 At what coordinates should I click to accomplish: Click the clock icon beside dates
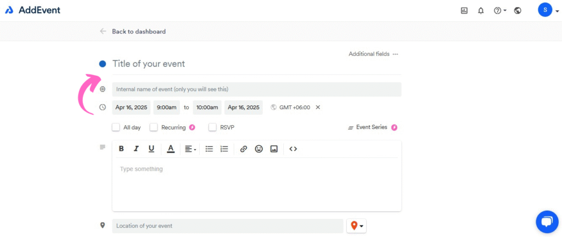click(x=103, y=107)
